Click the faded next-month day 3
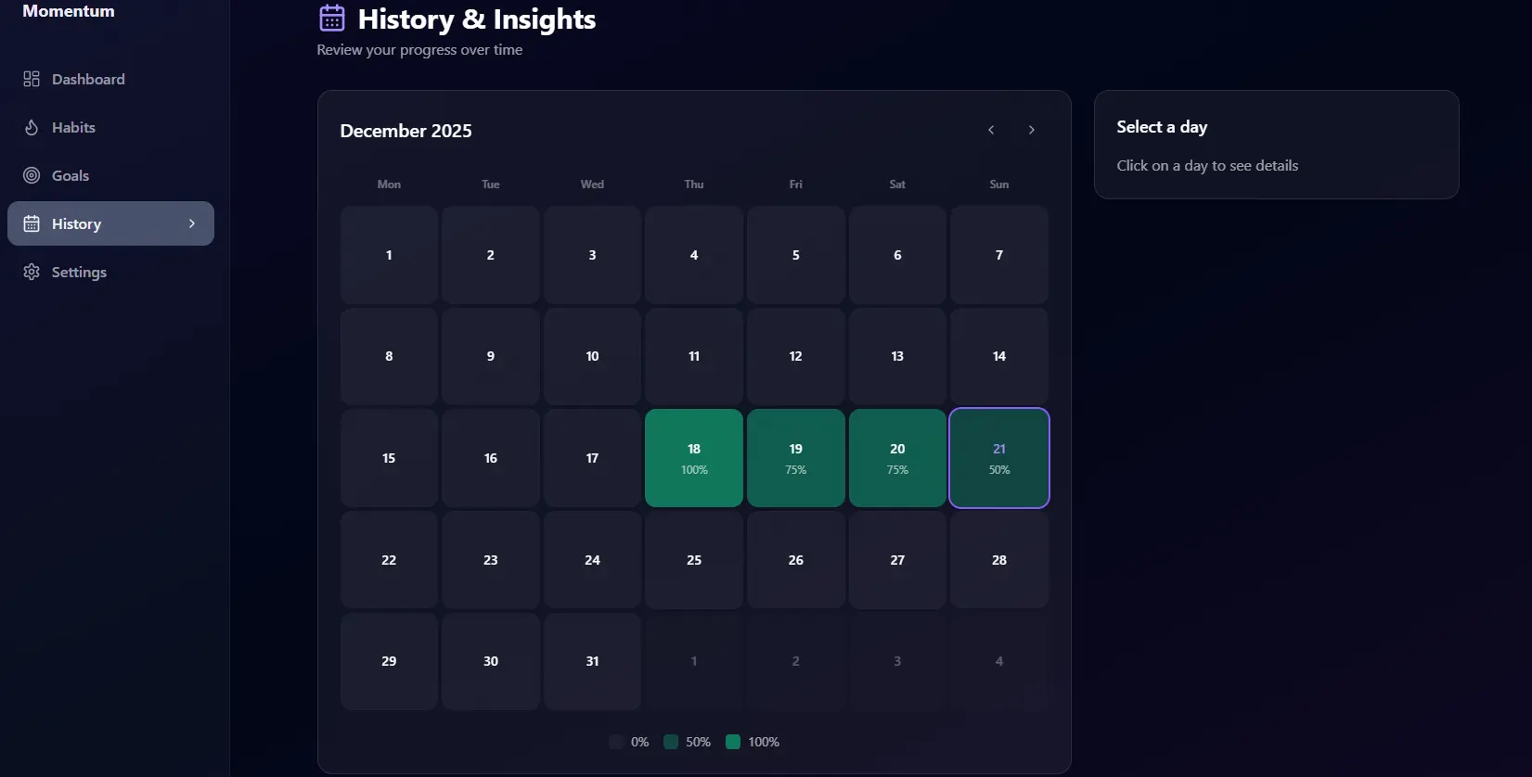The width and height of the screenshot is (1532, 777). (897, 661)
